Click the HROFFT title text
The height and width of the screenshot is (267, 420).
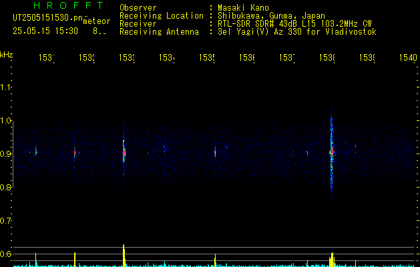[68, 5]
